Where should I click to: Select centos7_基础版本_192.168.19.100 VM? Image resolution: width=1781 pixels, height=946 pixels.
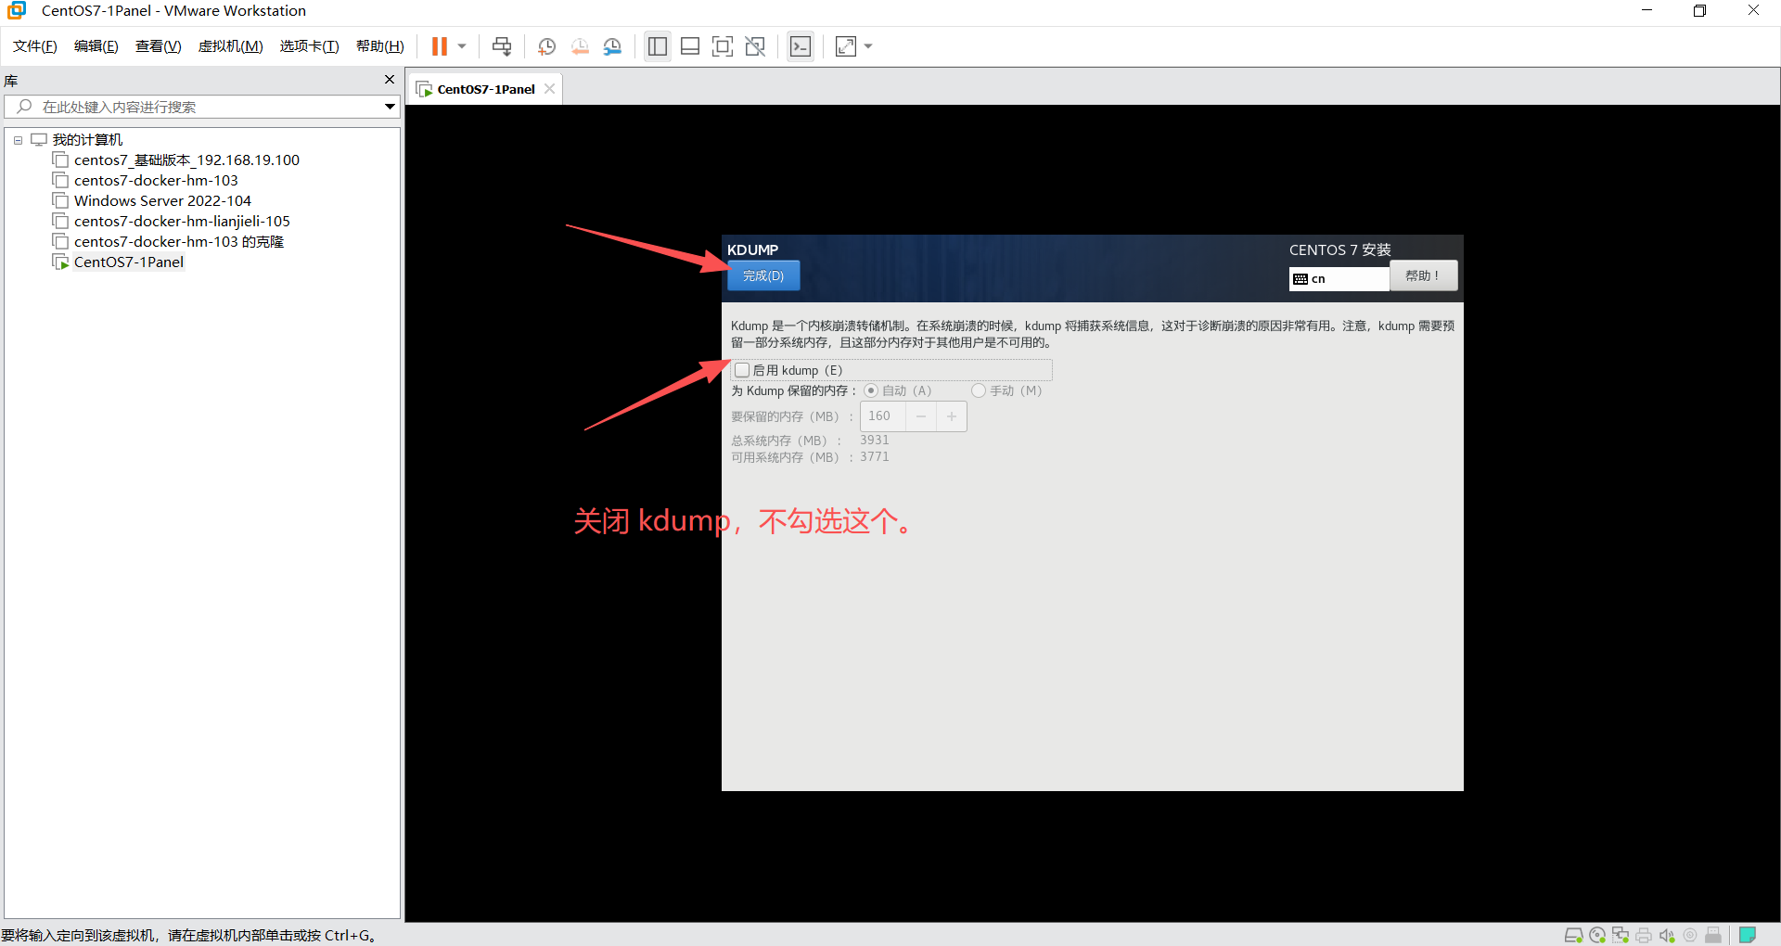186,160
